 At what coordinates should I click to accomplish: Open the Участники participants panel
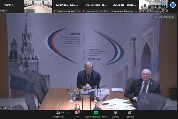pyautogui.click(x=59, y=115)
